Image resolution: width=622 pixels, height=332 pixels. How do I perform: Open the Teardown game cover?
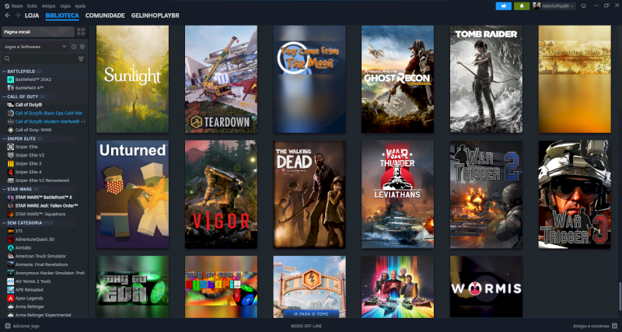point(221,79)
